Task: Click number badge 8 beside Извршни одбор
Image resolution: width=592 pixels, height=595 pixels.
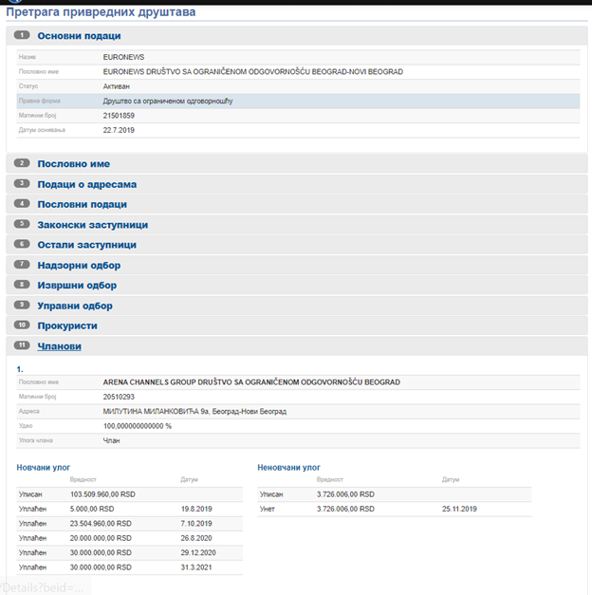Action: click(x=22, y=285)
